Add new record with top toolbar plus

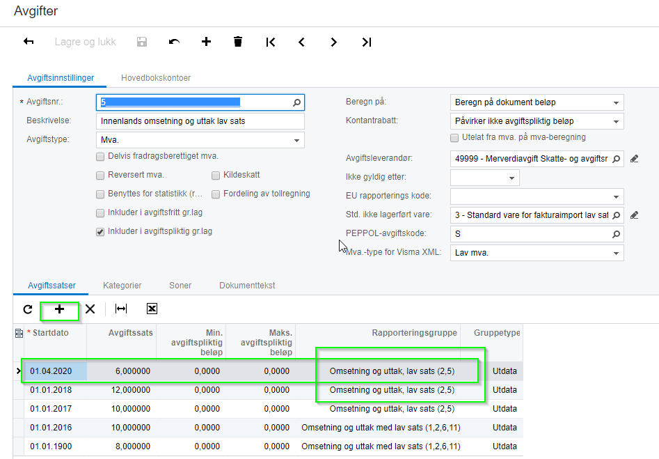click(x=206, y=42)
